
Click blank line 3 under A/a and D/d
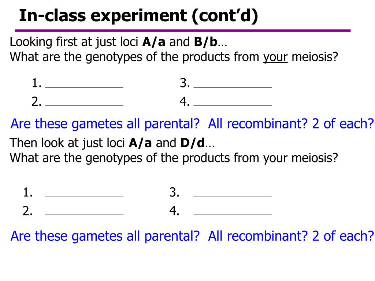(233, 196)
